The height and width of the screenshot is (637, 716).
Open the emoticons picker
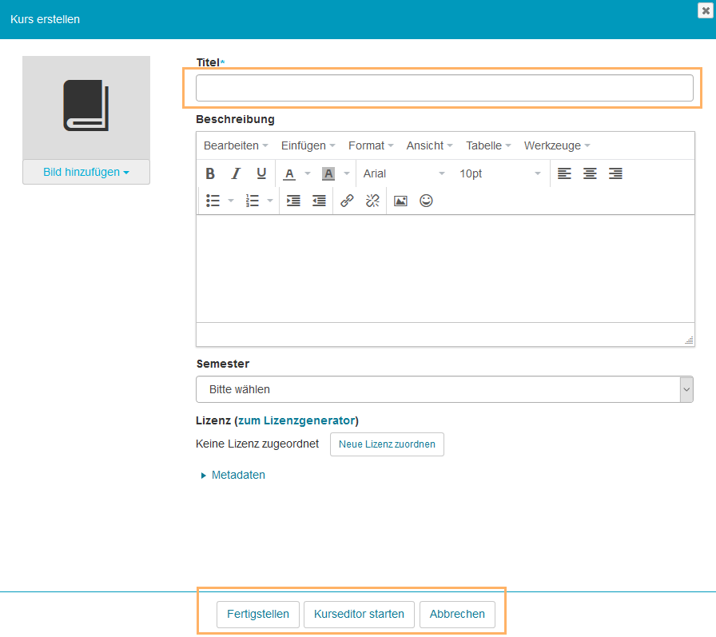pos(426,201)
